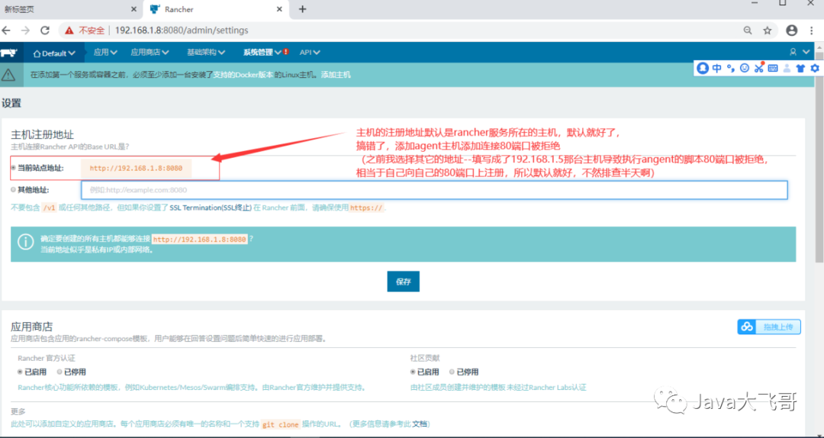The height and width of the screenshot is (438, 824).
Task: Click the input method user account icon
Action: pos(787,68)
